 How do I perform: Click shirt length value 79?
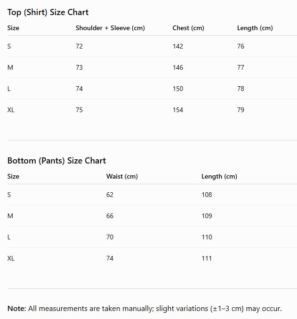tap(241, 110)
